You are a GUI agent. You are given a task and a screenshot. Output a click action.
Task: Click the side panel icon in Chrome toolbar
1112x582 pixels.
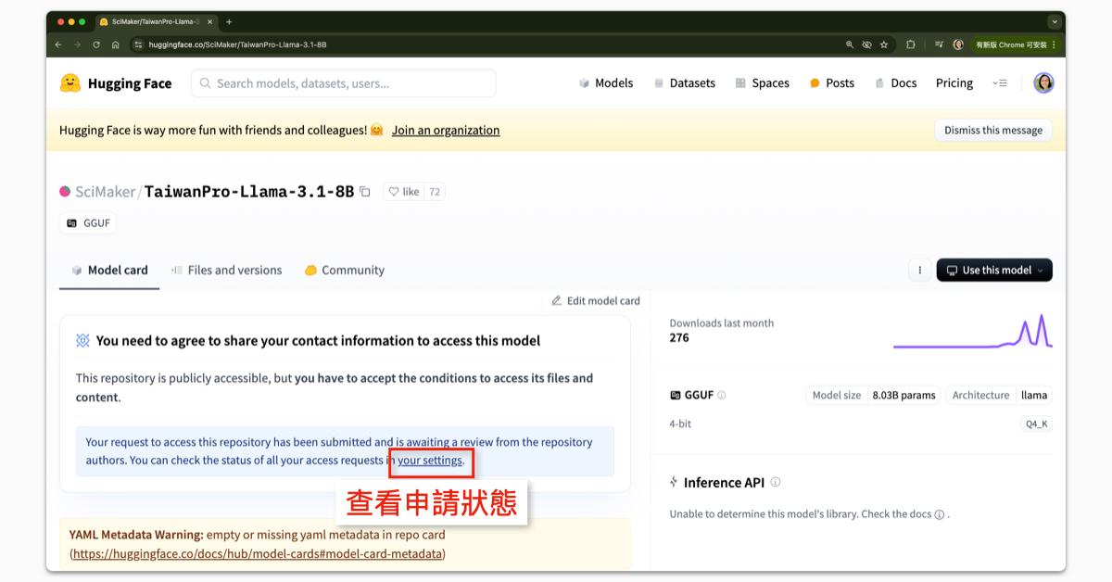coord(939,44)
